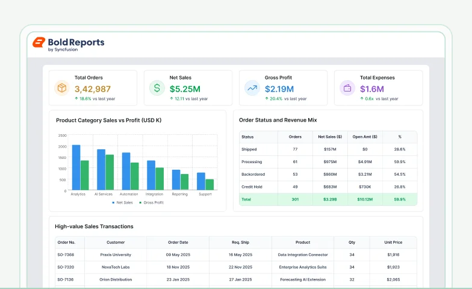Click the Order Status and Revenue Mix title

[x=278, y=120]
